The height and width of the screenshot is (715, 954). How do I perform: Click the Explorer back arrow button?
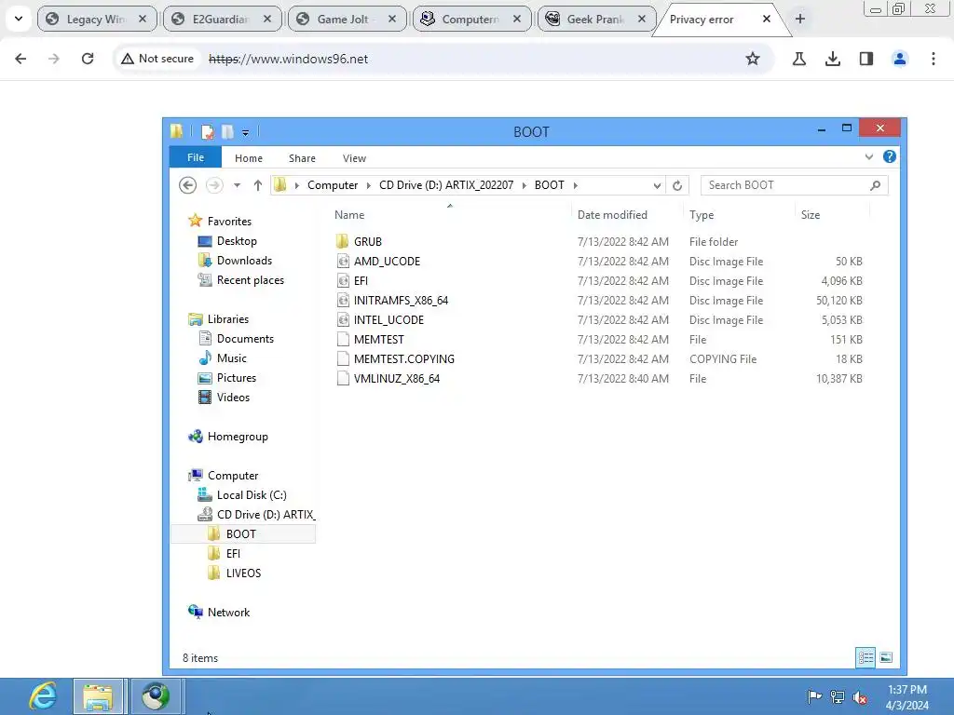tap(187, 185)
